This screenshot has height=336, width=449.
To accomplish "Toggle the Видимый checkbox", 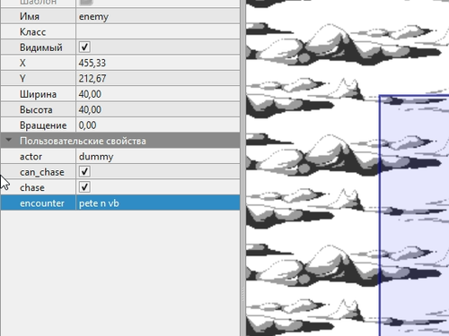I will [x=84, y=47].
